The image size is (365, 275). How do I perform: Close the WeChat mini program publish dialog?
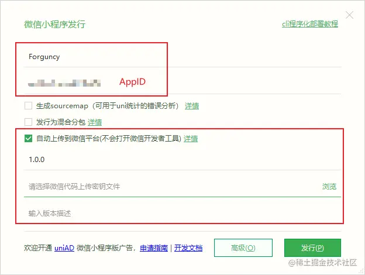click(x=349, y=15)
